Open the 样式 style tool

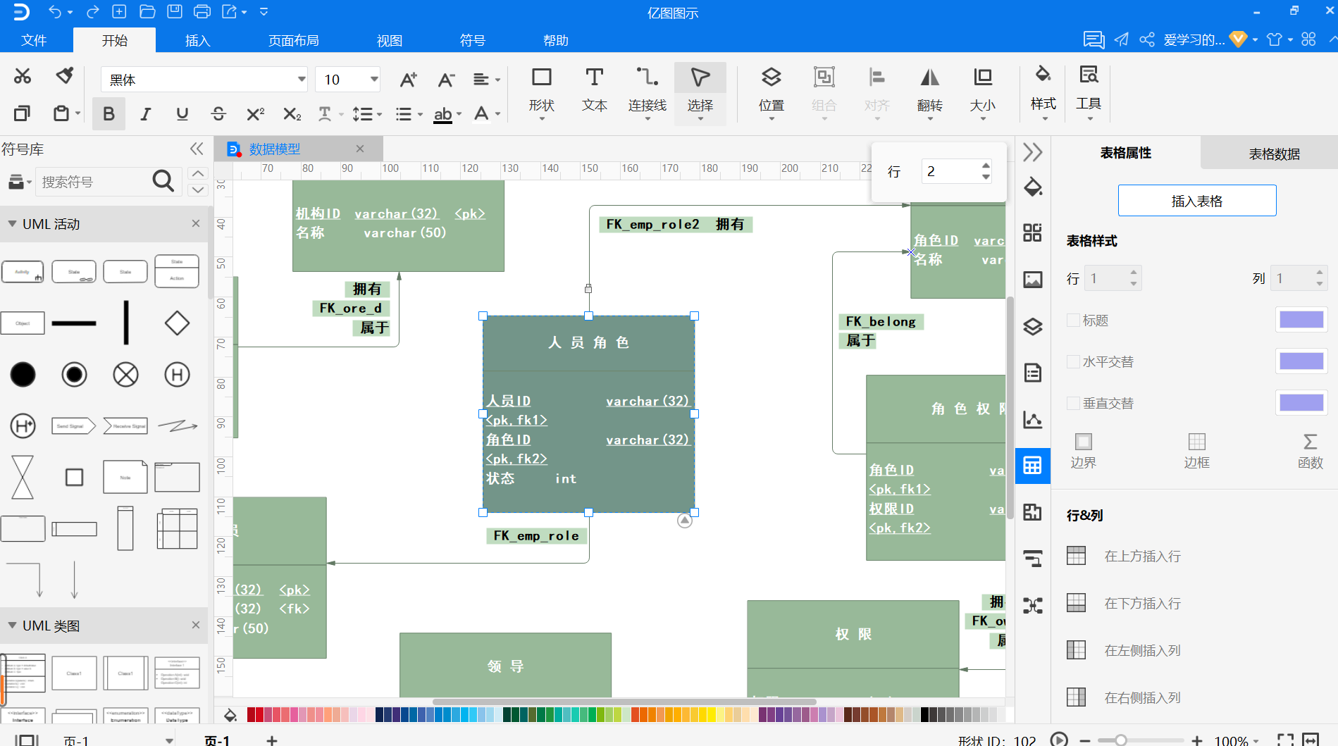(1043, 92)
